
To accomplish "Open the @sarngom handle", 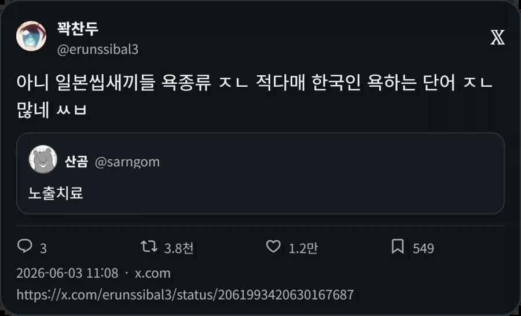I will click(x=127, y=162).
